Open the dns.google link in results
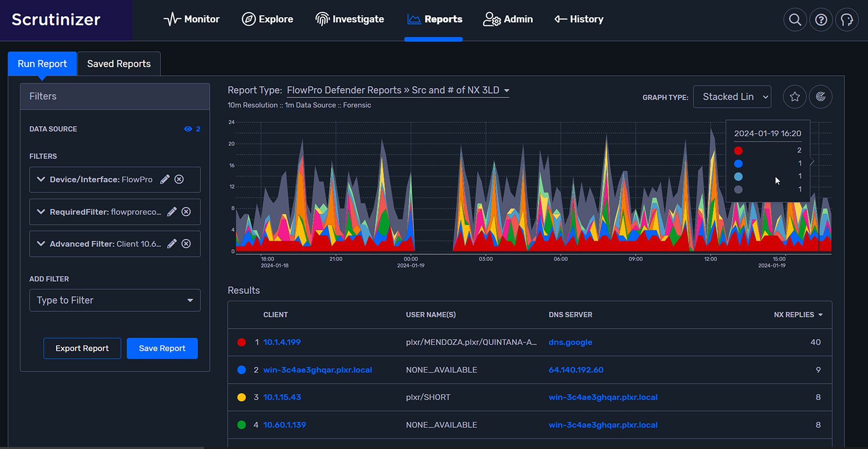 click(x=570, y=342)
